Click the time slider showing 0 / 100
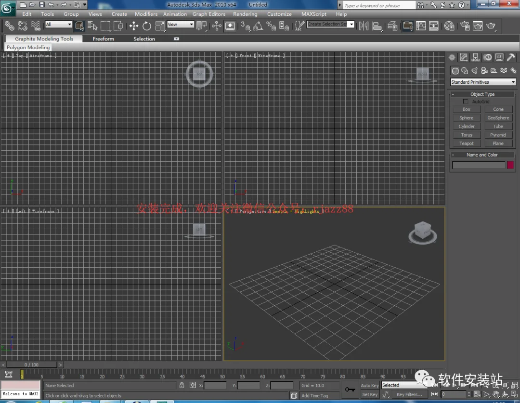 coord(31,365)
